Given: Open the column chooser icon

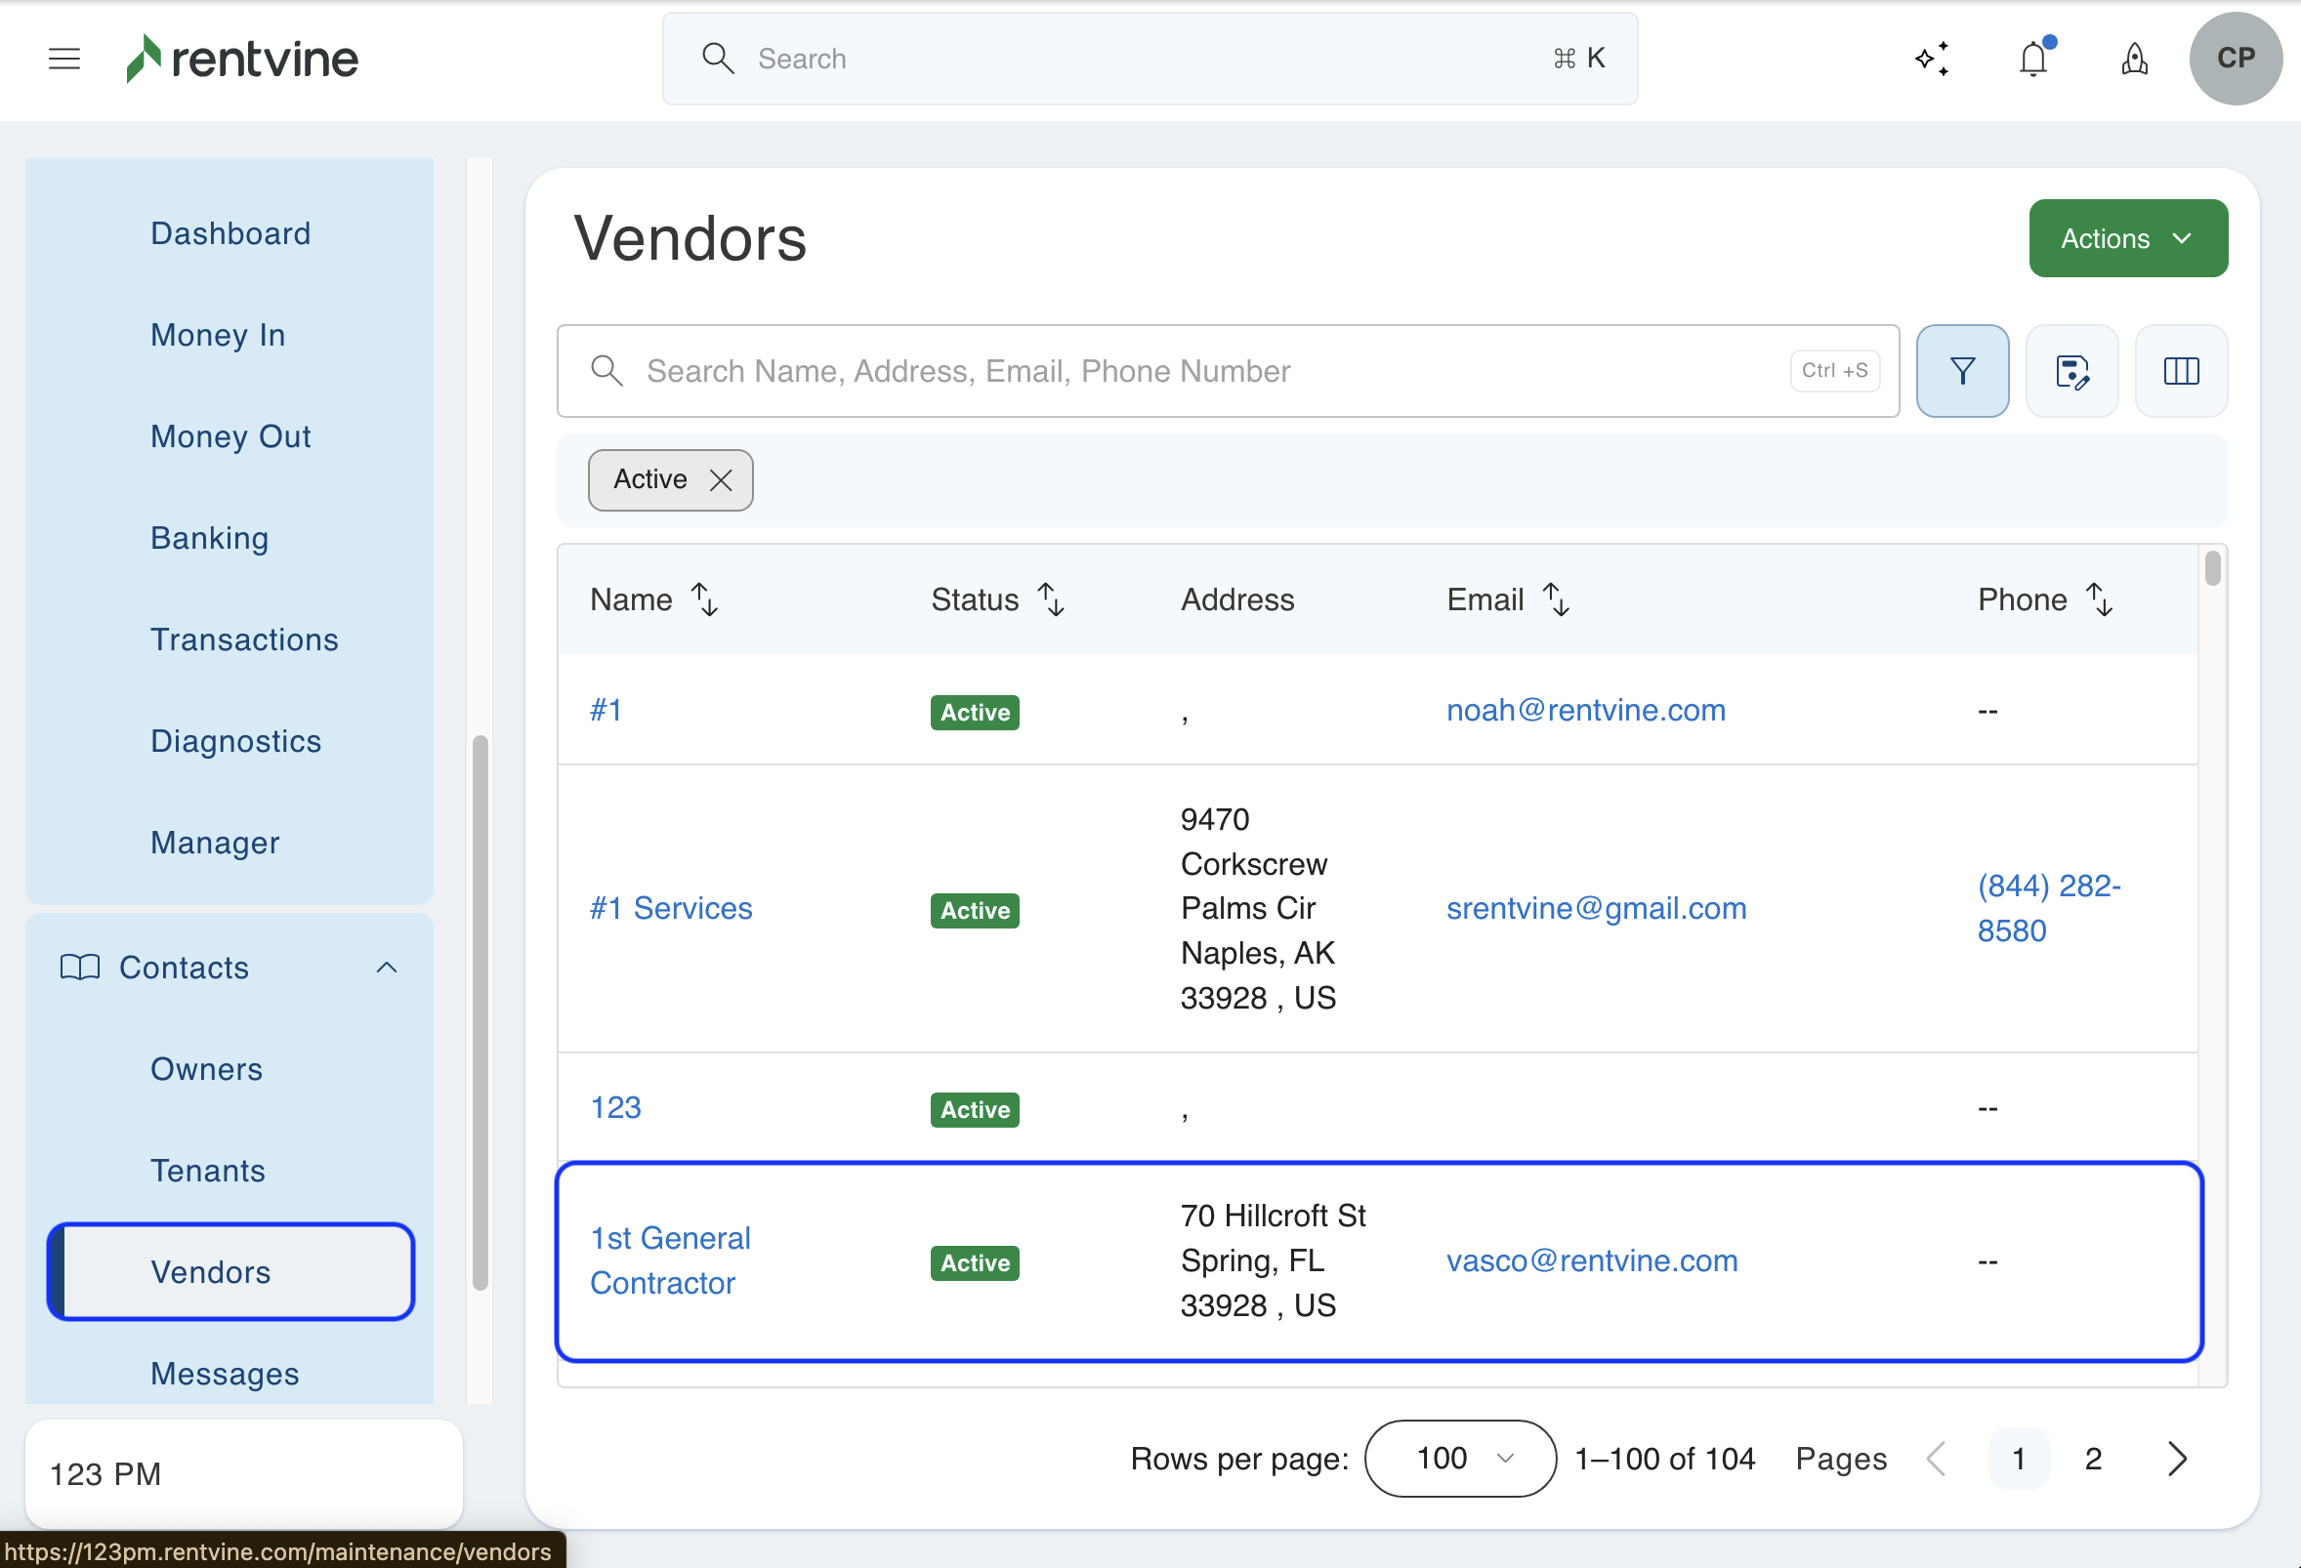Looking at the screenshot, I should pos(2181,371).
